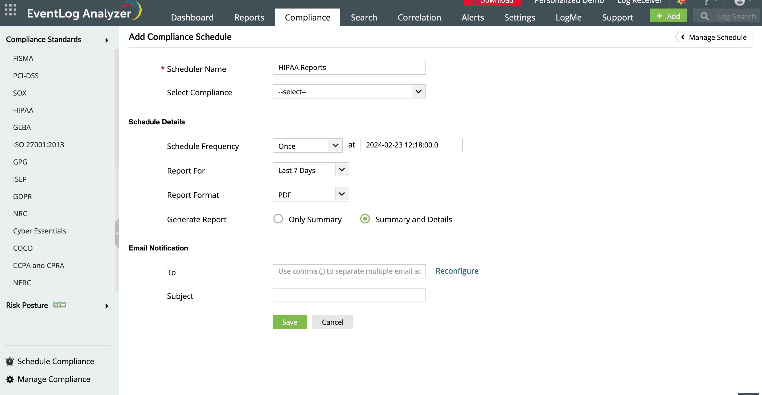Click the Schedule Compliance clock icon
The height and width of the screenshot is (395, 762).
tap(10, 361)
